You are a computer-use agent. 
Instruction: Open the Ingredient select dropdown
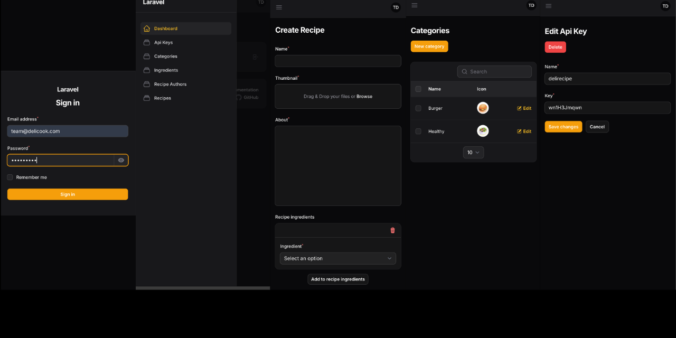pos(338,258)
